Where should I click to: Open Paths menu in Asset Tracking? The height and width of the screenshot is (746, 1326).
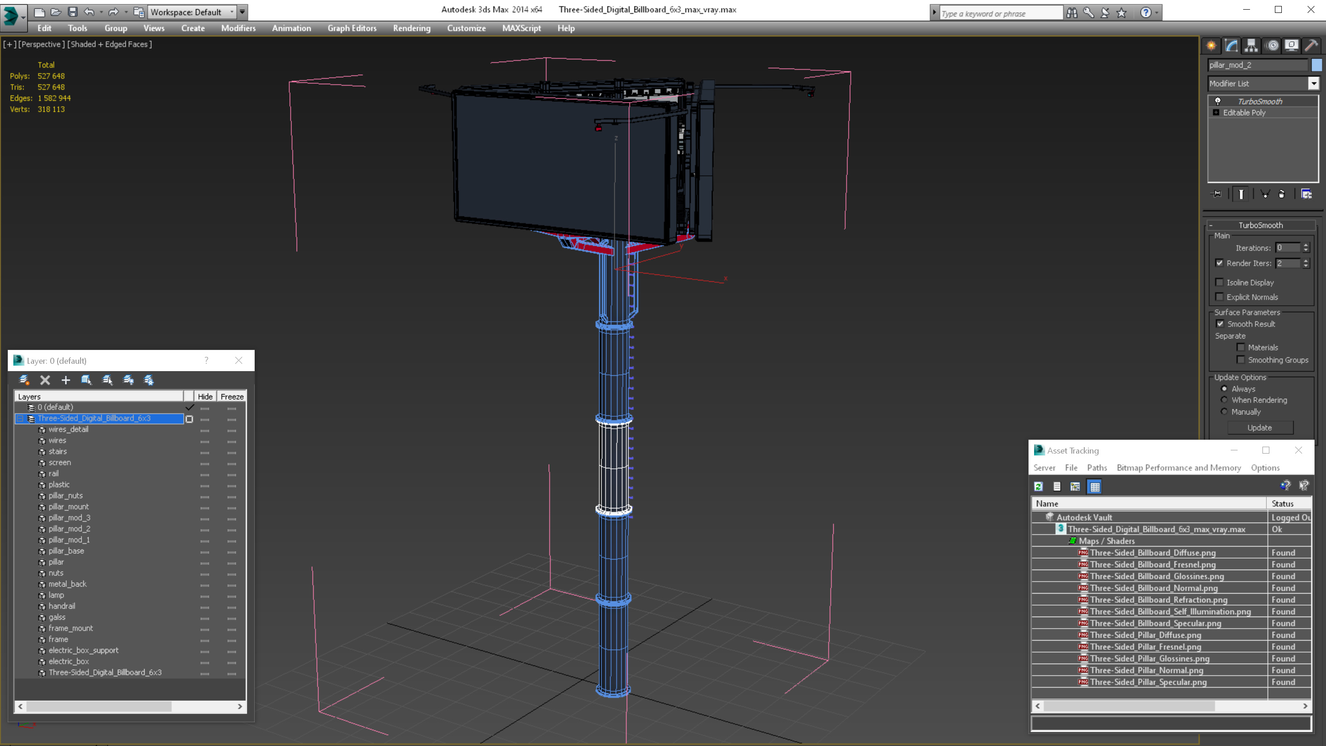click(1096, 467)
